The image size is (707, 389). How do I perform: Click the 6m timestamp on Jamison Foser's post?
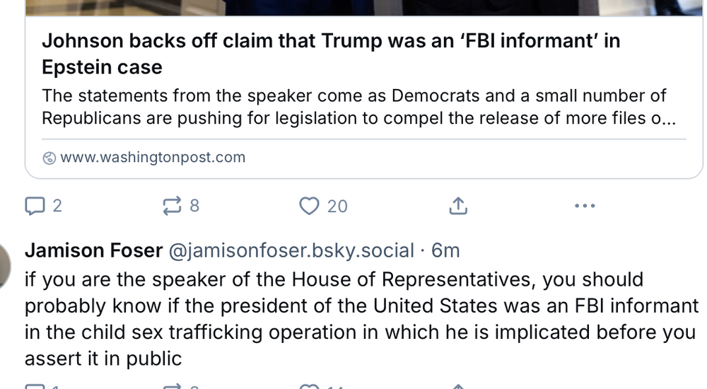pos(445,250)
